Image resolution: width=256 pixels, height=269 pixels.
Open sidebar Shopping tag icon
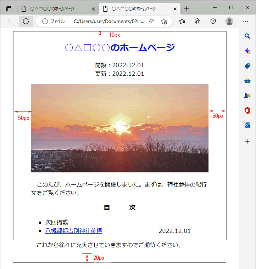247,66
